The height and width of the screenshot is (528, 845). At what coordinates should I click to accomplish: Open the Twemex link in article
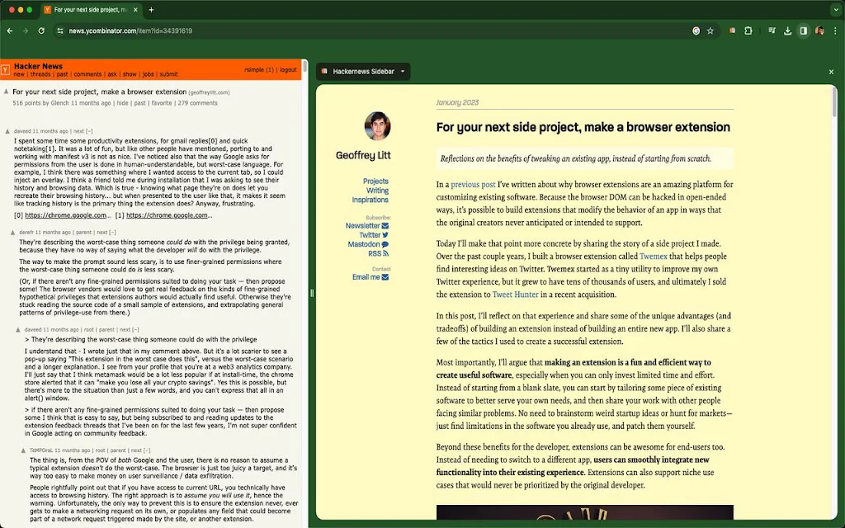(654, 256)
